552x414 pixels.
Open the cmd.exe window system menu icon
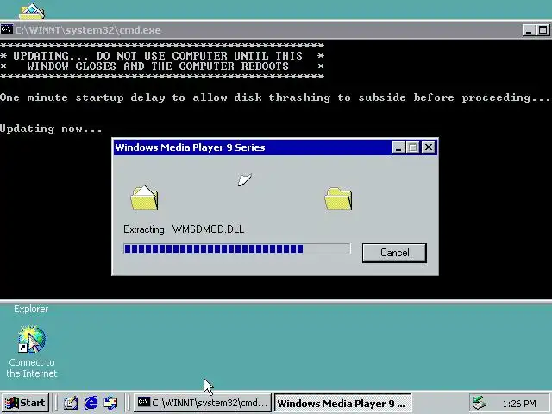click(7, 29)
